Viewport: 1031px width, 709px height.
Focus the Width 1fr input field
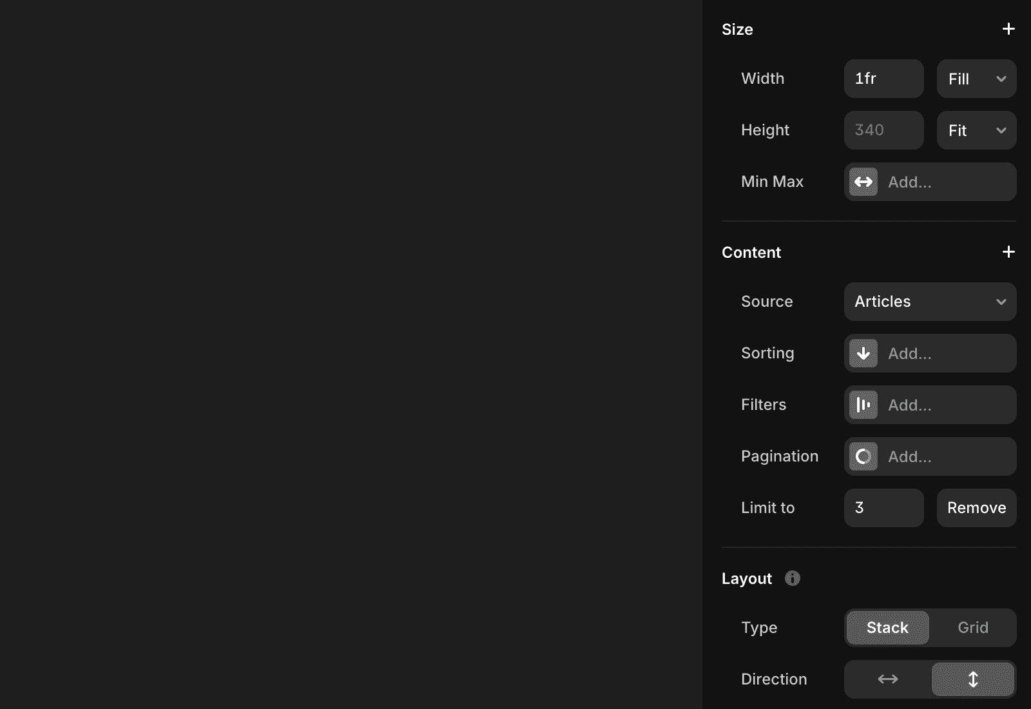(x=884, y=79)
